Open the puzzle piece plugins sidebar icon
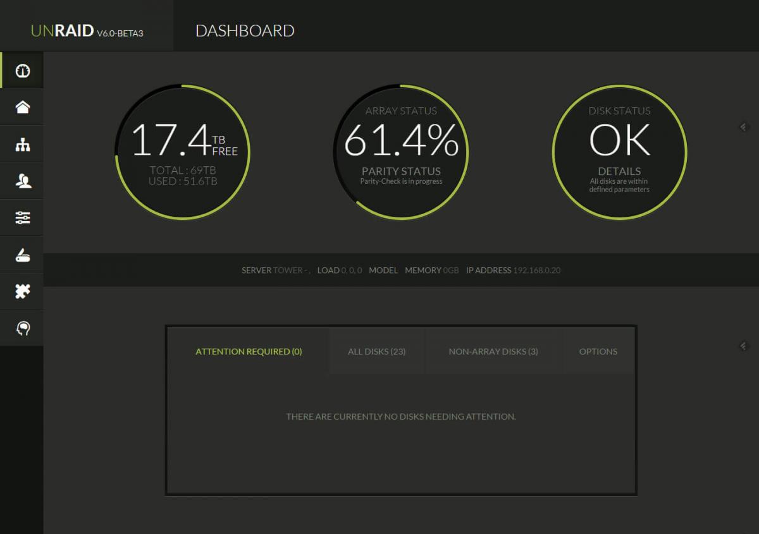 (x=23, y=291)
